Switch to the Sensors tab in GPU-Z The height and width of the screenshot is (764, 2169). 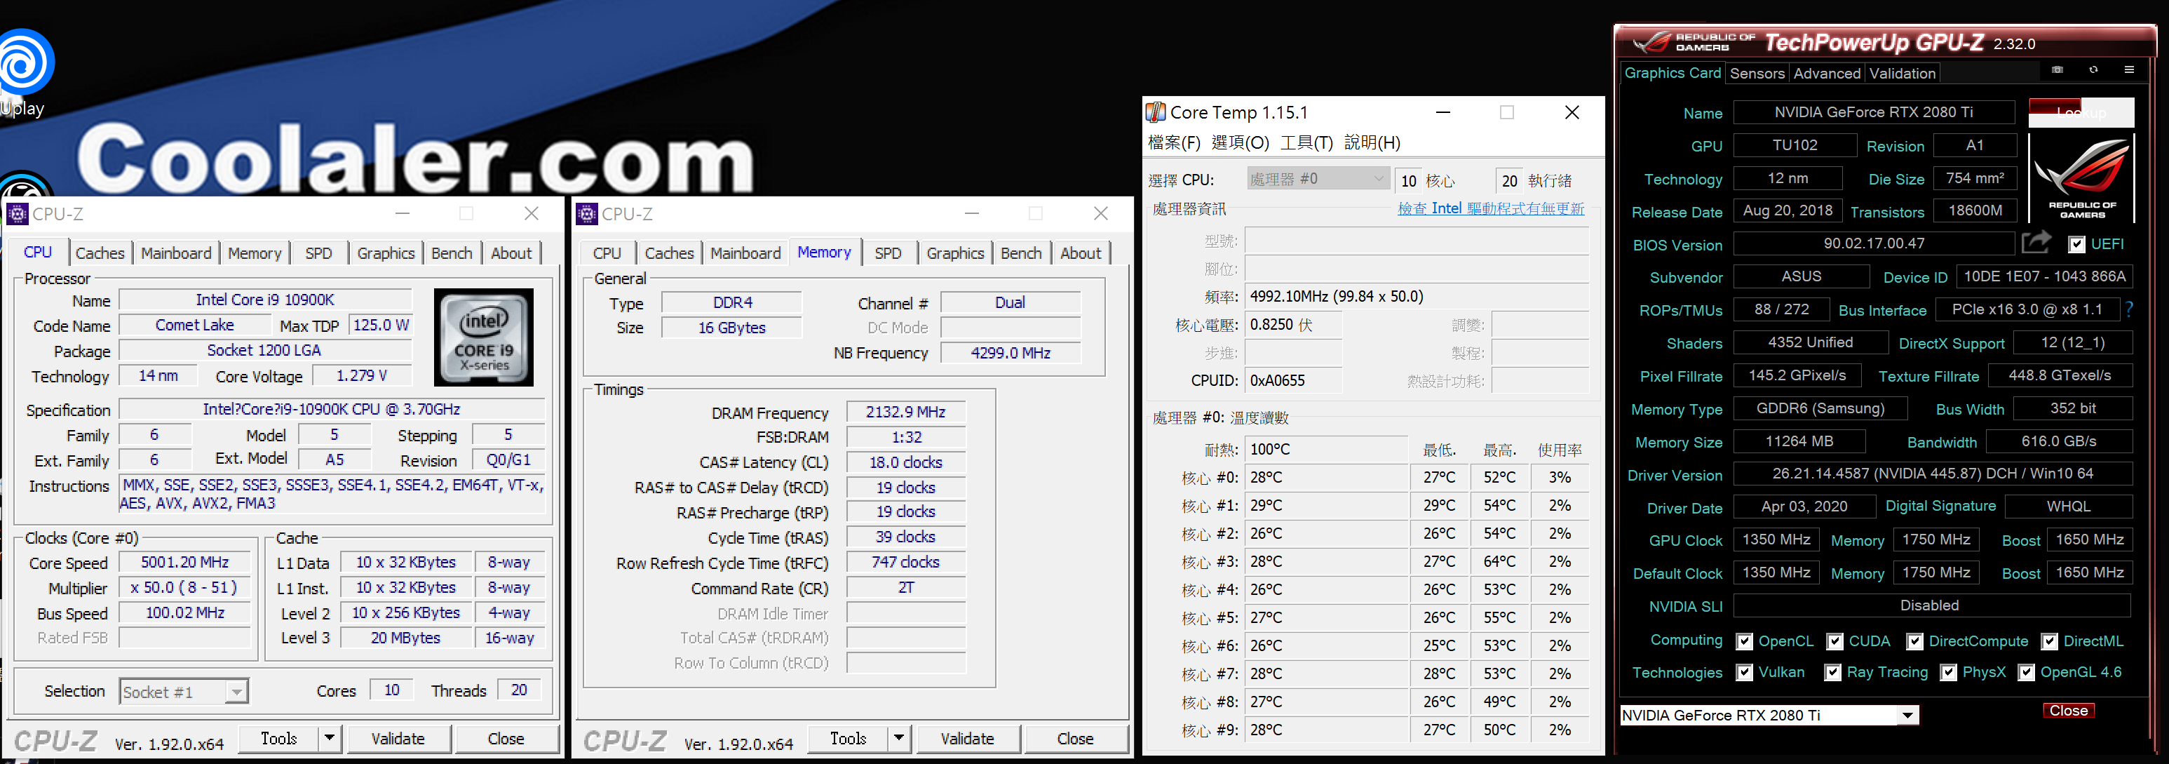[x=1757, y=73]
